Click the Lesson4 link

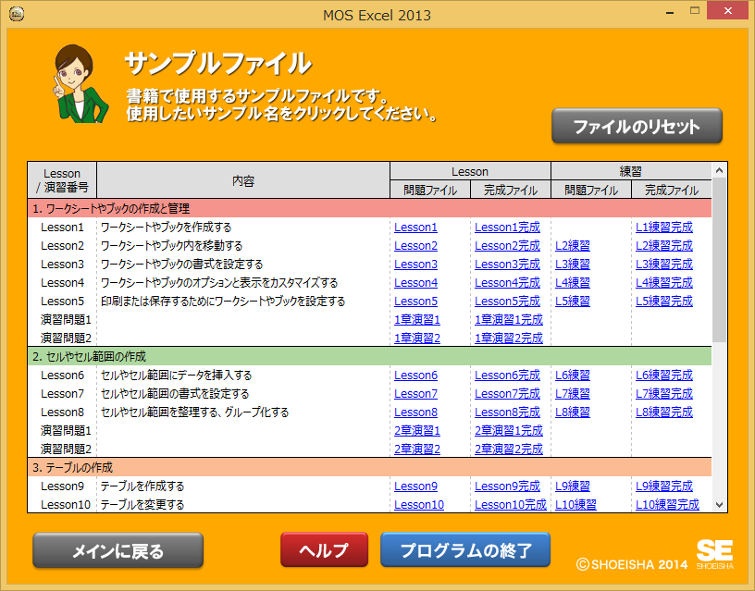coord(415,282)
